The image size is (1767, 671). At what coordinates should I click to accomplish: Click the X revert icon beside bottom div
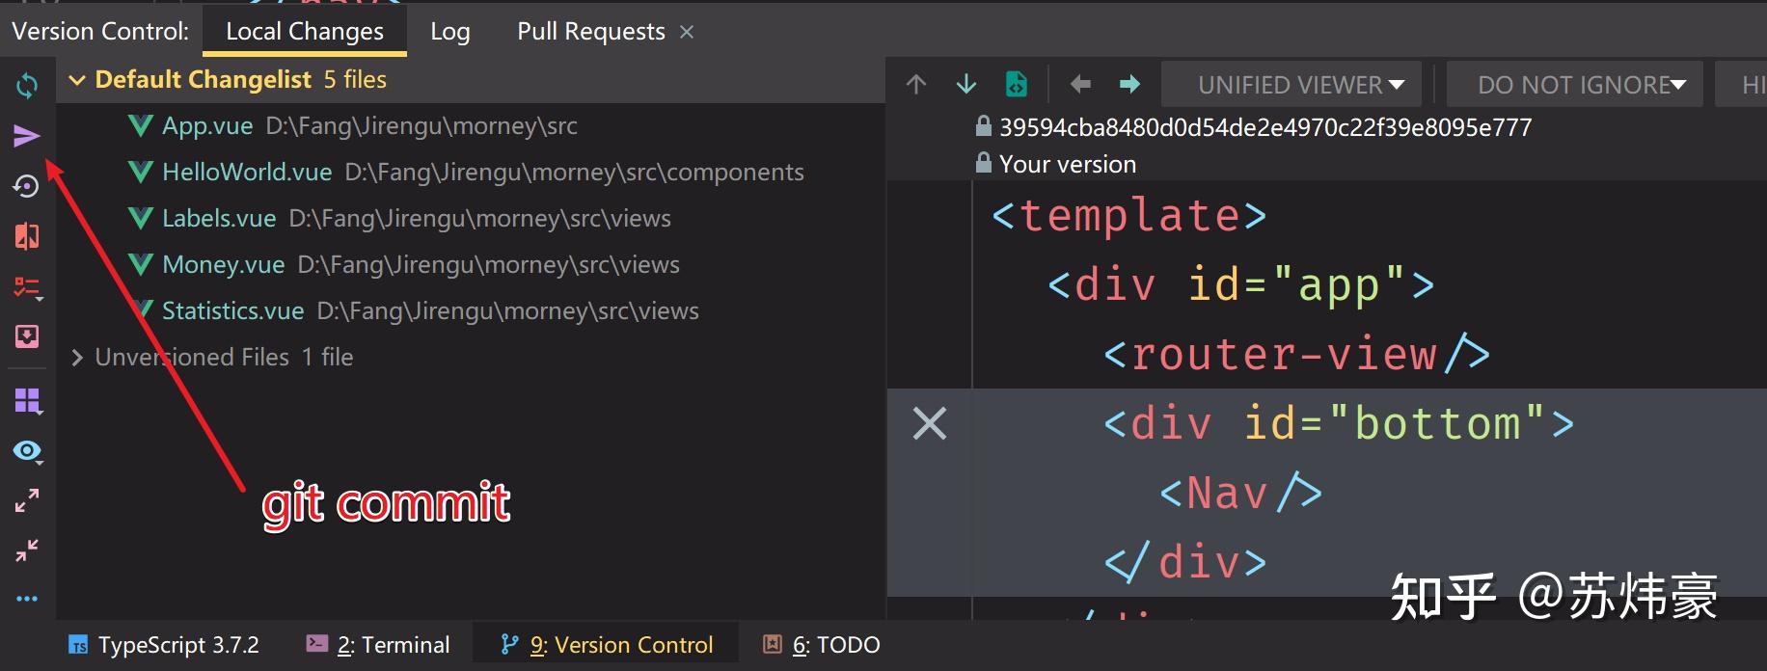click(930, 423)
